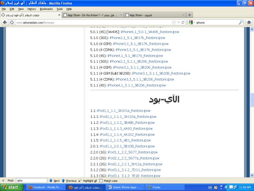Switch to Facebook Firefox taskbar window
254x191 pixels.
tap(45, 187)
